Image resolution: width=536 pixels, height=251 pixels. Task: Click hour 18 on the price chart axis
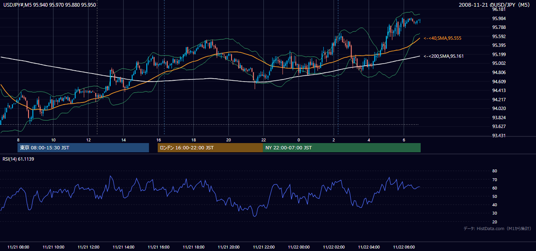click(x=193, y=140)
